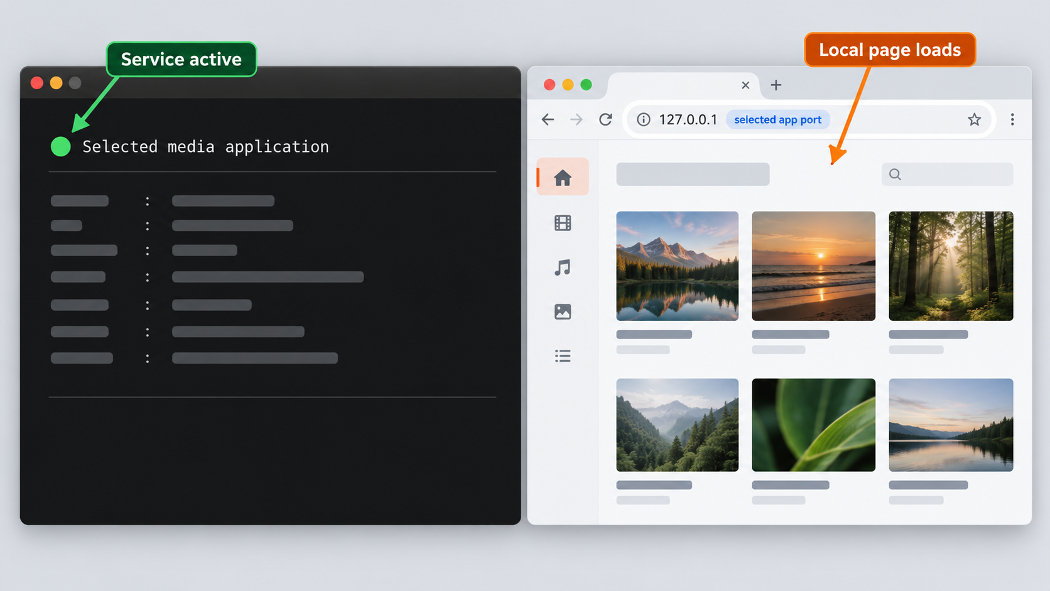The height and width of the screenshot is (591, 1050).
Task: Open the misty forested valley thumbnail
Action: [677, 425]
